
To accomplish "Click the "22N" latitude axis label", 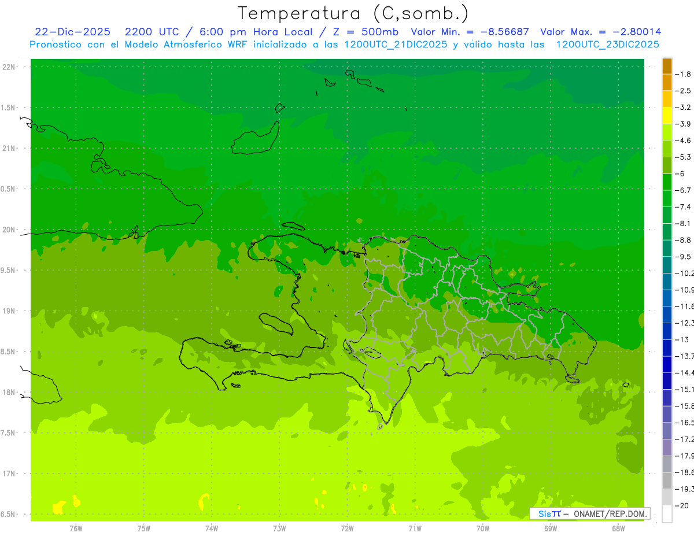I will 9,67.
